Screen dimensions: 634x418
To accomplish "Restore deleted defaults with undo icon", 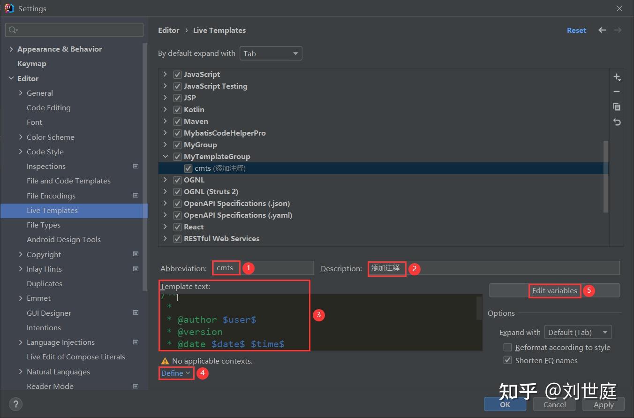I will click(x=617, y=122).
